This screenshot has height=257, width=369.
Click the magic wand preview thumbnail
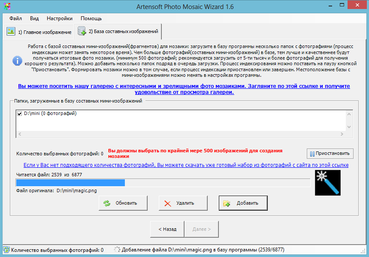pyautogui.click(x=327, y=183)
